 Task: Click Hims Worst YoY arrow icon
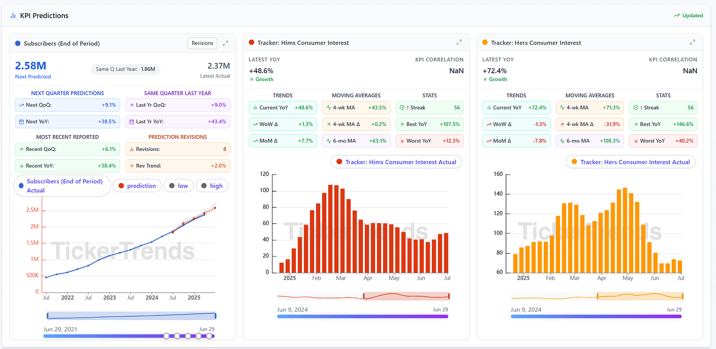(x=402, y=141)
